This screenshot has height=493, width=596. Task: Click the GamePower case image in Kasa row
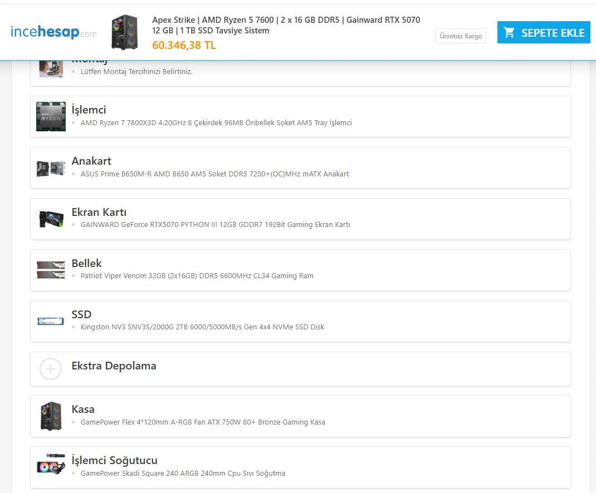51,416
